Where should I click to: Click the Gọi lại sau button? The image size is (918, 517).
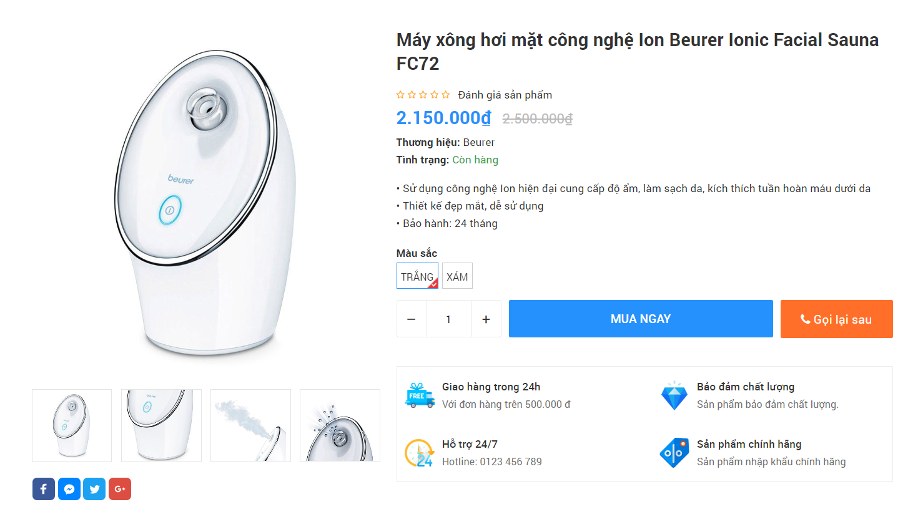point(836,319)
